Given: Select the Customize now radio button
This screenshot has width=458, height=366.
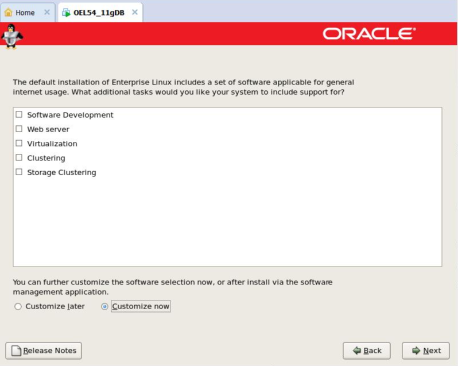Looking at the screenshot, I should [104, 306].
